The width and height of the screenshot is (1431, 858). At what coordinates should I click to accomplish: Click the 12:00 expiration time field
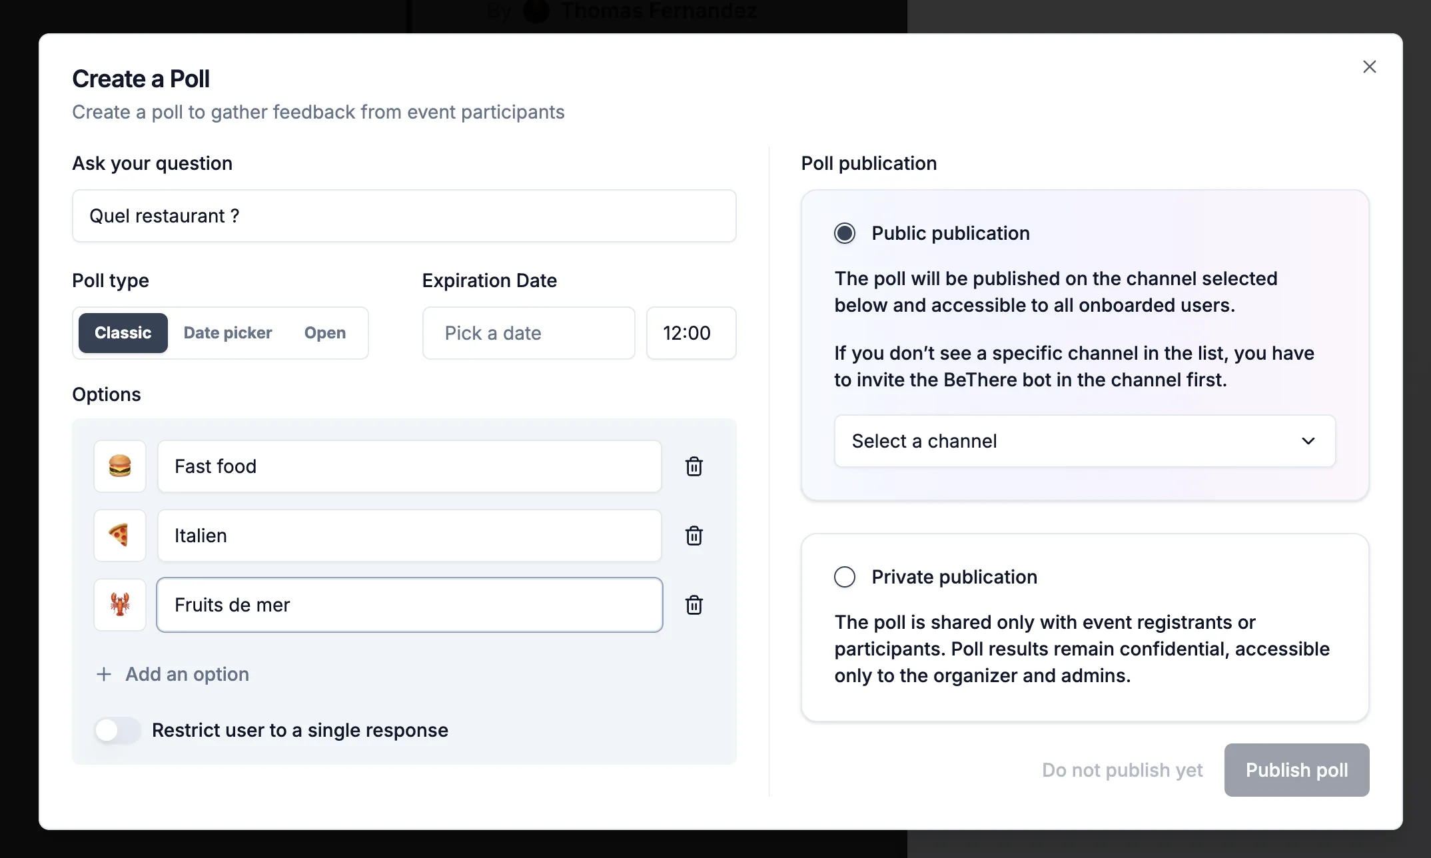click(692, 333)
